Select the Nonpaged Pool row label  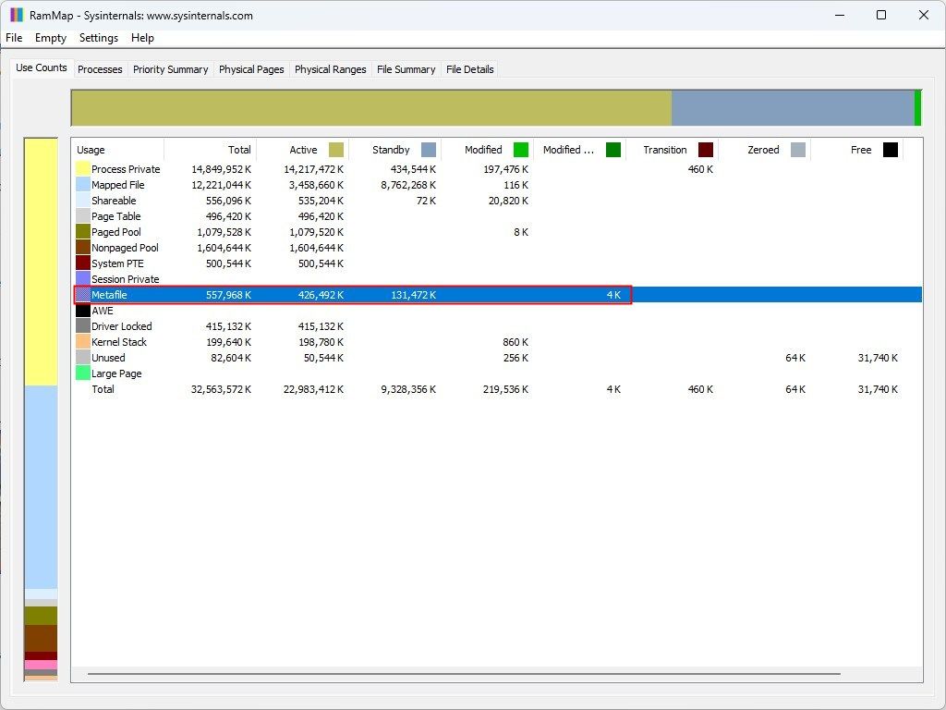coord(125,248)
